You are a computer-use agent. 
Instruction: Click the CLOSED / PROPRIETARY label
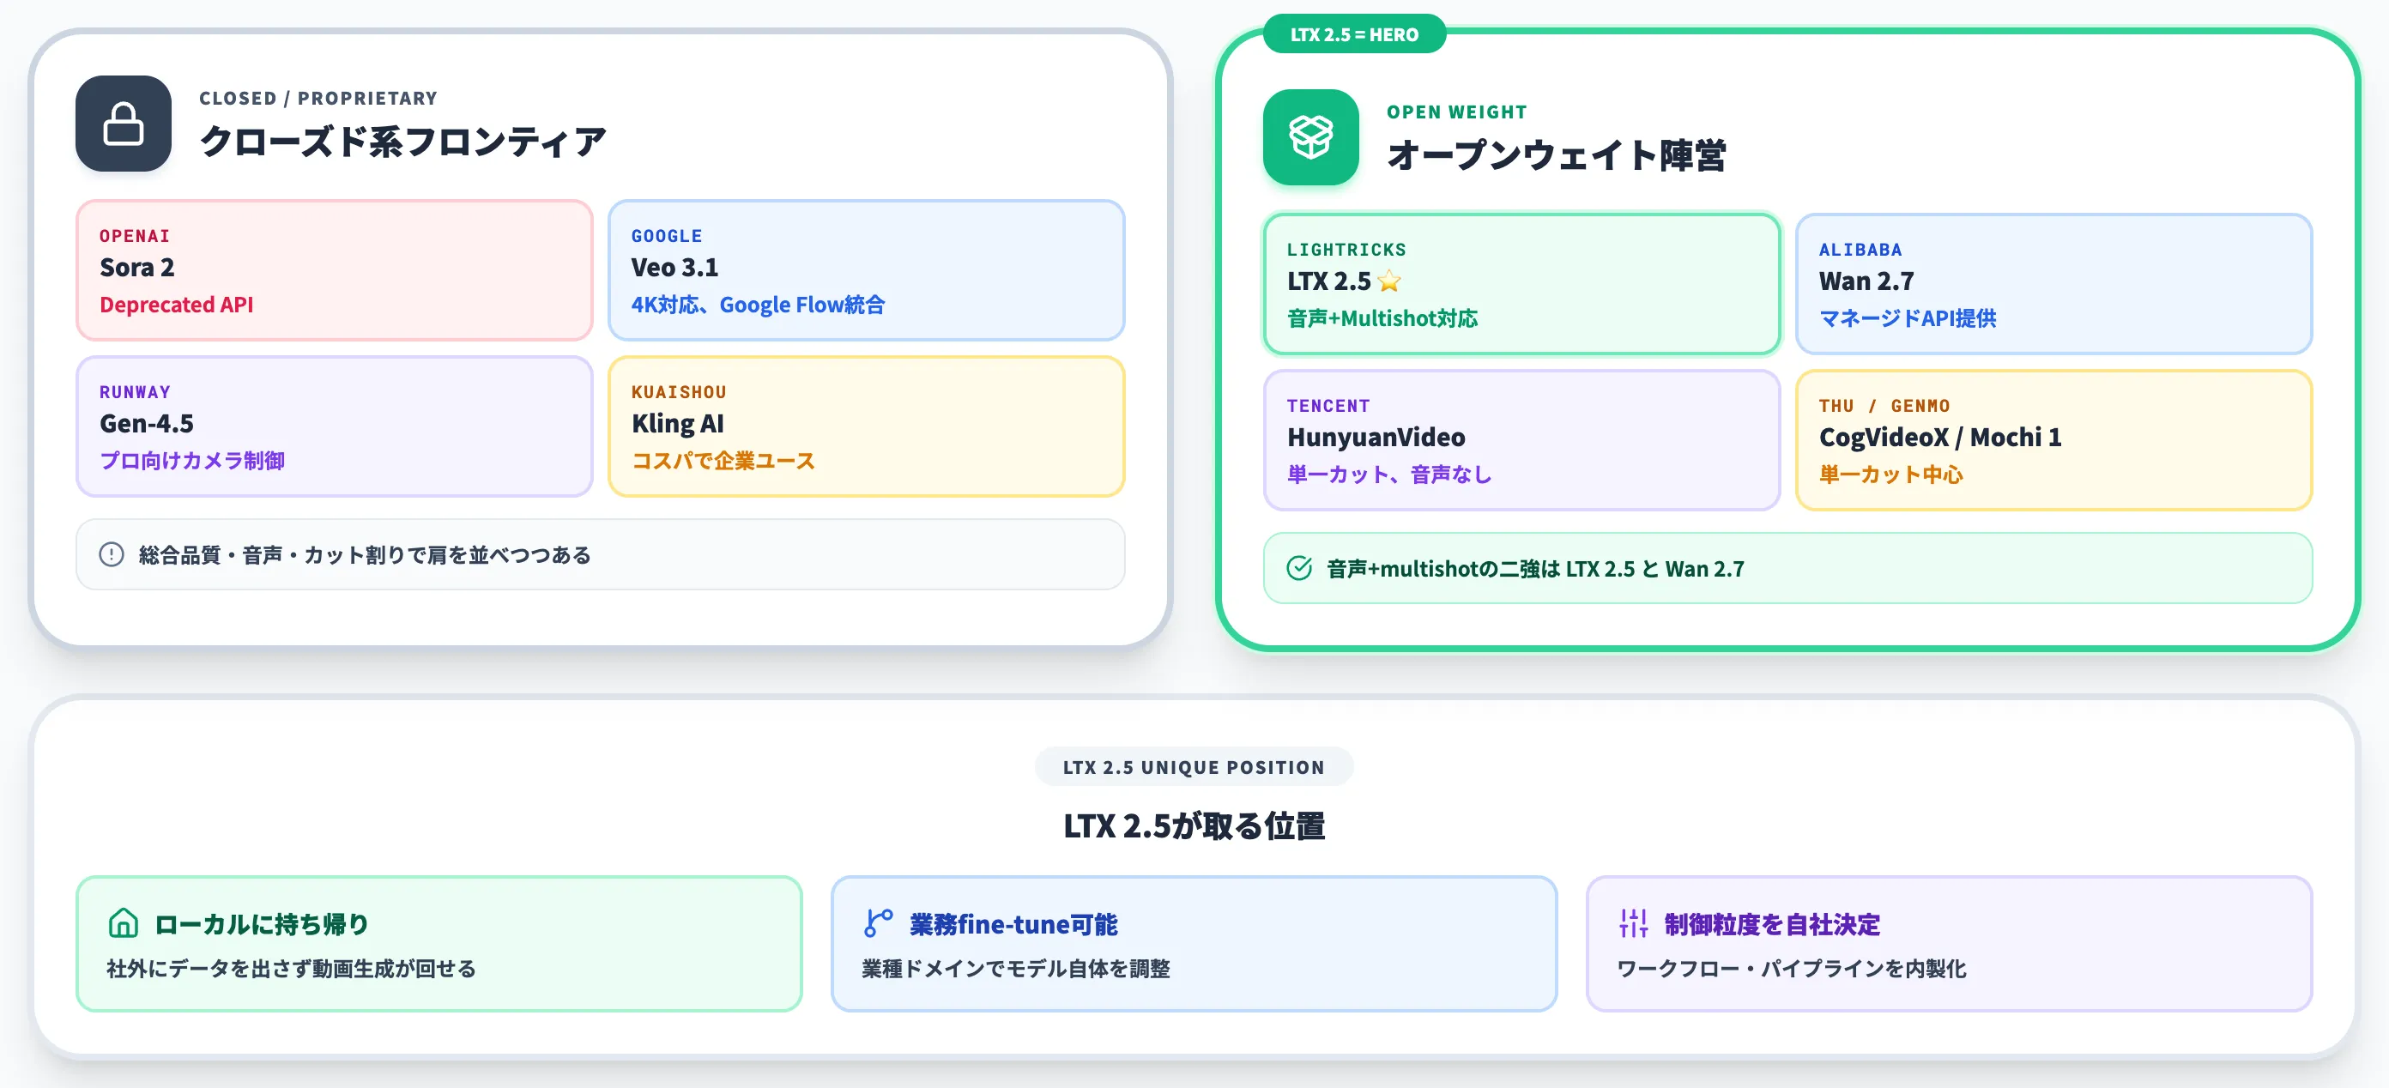pos(318,99)
